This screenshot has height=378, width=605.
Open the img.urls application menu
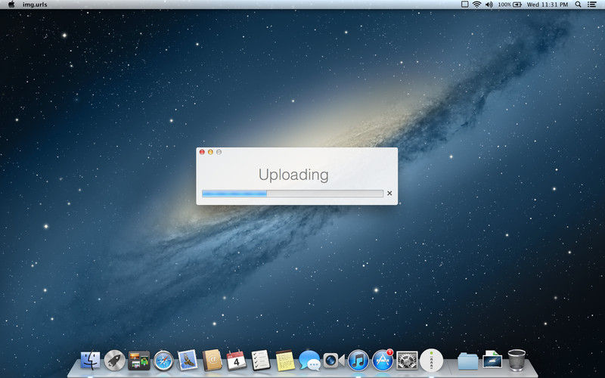[x=35, y=5]
